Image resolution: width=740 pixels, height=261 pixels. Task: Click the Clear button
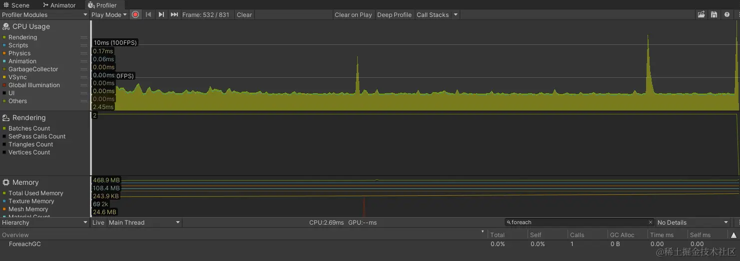tap(244, 14)
